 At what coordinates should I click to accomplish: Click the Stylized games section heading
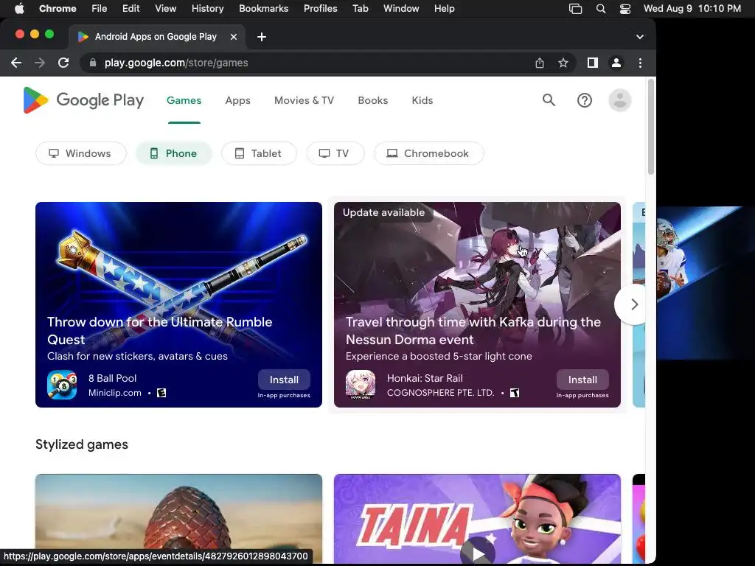click(x=82, y=444)
